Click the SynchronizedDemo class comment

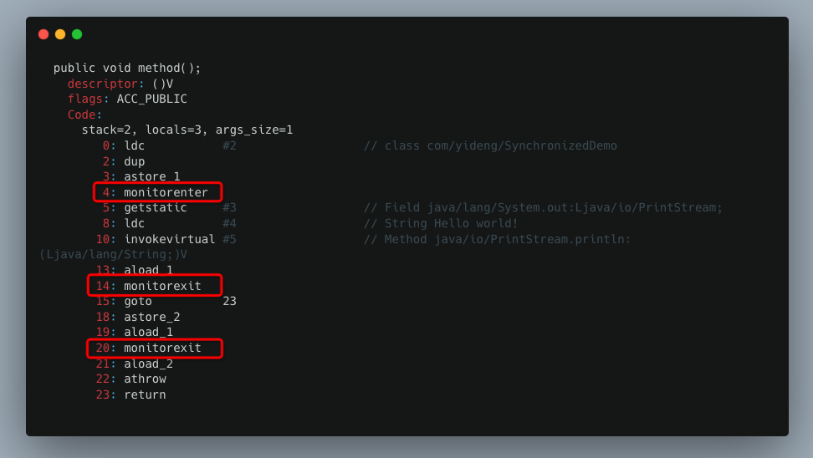[490, 145]
